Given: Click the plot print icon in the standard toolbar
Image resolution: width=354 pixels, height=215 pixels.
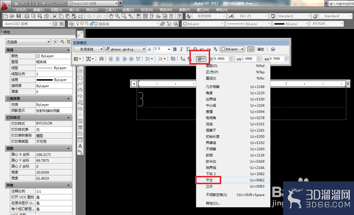Looking at the screenshot, I should [27, 16].
